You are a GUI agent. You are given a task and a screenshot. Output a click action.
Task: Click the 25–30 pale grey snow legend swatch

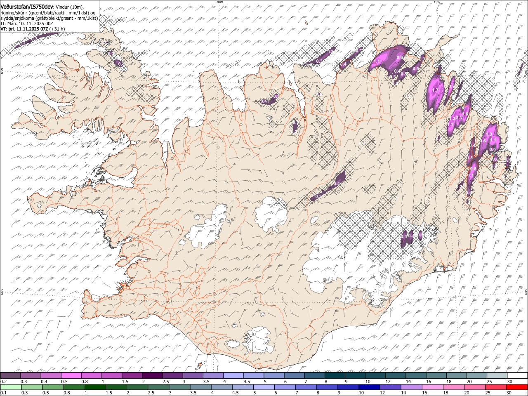click(497, 376)
